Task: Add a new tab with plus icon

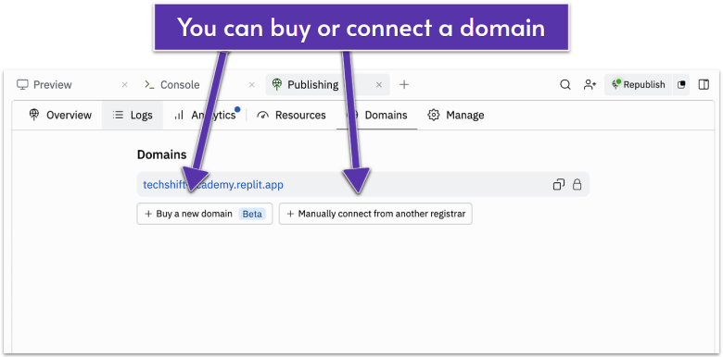Action: coord(404,85)
